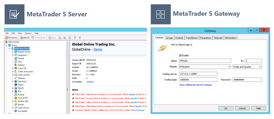Click upgrade link in Main Server alert

(x=132, y=95)
